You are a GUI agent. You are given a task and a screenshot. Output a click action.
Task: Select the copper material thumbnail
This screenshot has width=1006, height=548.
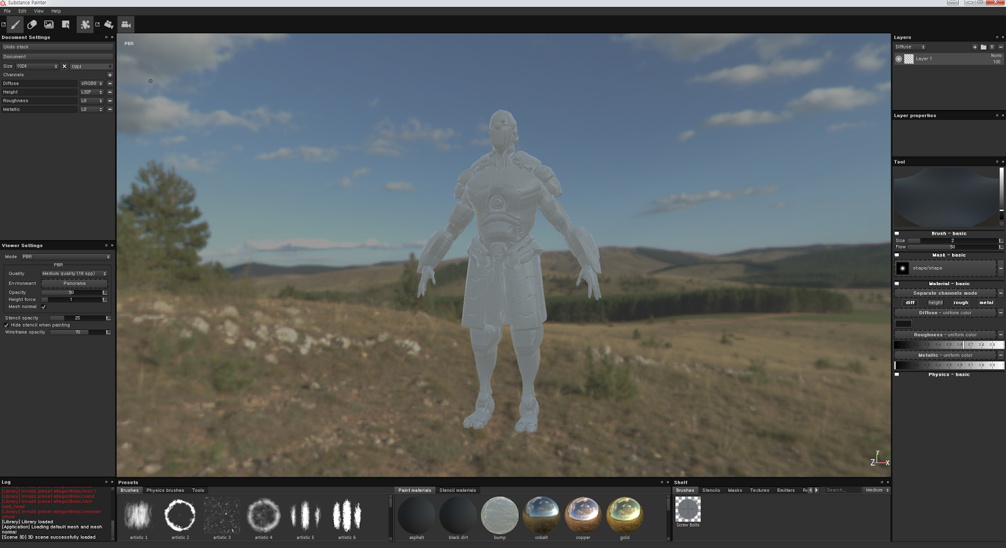pos(583,515)
